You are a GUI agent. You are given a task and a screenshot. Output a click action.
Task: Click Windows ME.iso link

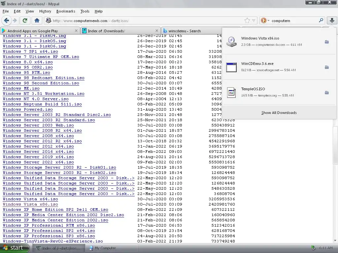tap(21, 88)
